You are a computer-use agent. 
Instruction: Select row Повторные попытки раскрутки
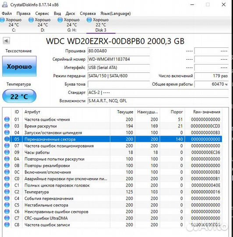click(x=113, y=159)
